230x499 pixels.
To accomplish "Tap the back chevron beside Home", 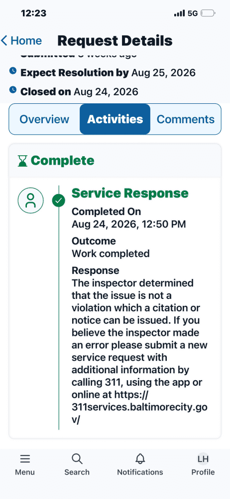I will [x=4, y=41].
